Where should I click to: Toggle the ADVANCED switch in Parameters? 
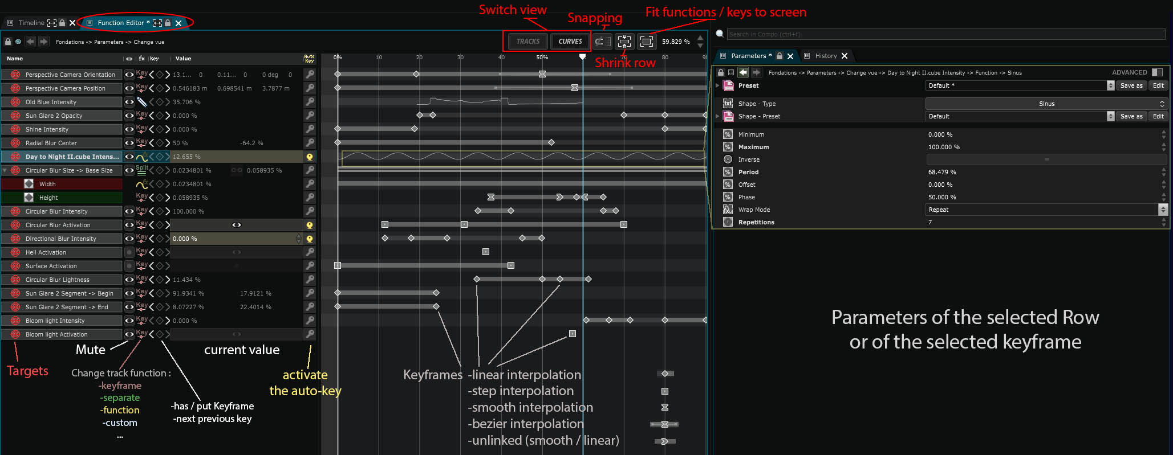1157,72
